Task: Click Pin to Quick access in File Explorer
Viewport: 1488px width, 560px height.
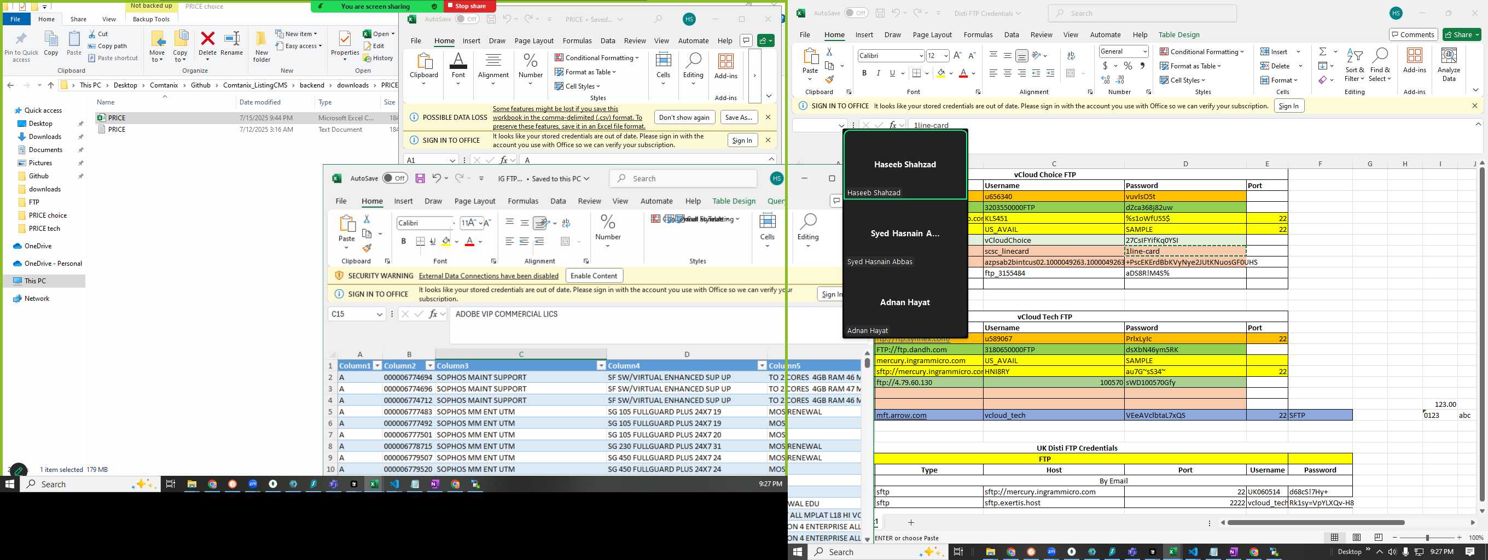Action: pos(21,48)
